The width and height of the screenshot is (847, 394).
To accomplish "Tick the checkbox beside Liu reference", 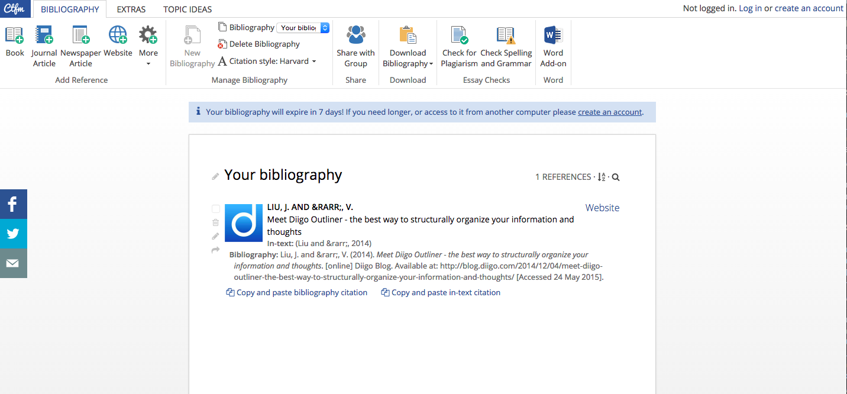I will tap(216, 209).
